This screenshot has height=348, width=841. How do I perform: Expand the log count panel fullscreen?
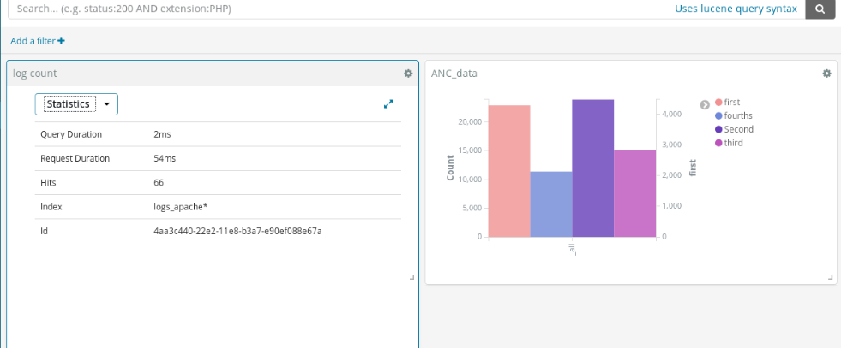(388, 103)
